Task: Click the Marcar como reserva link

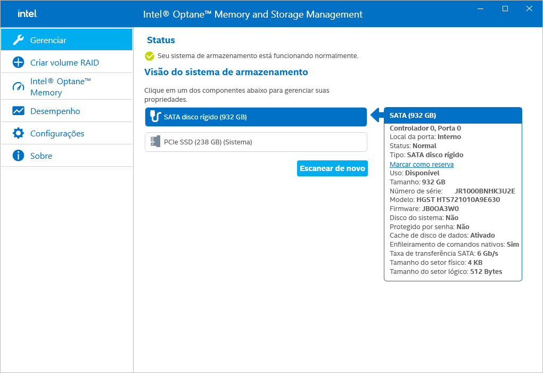Action: (x=422, y=164)
